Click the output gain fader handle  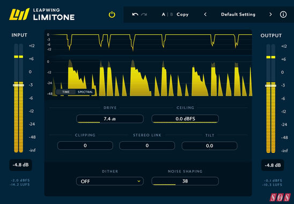(x=270, y=86)
